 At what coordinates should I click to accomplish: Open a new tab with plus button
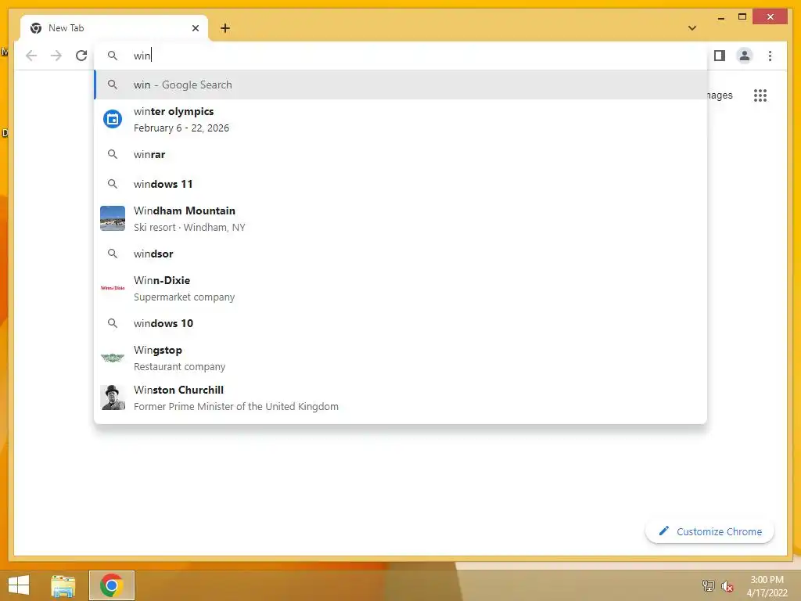coord(225,28)
